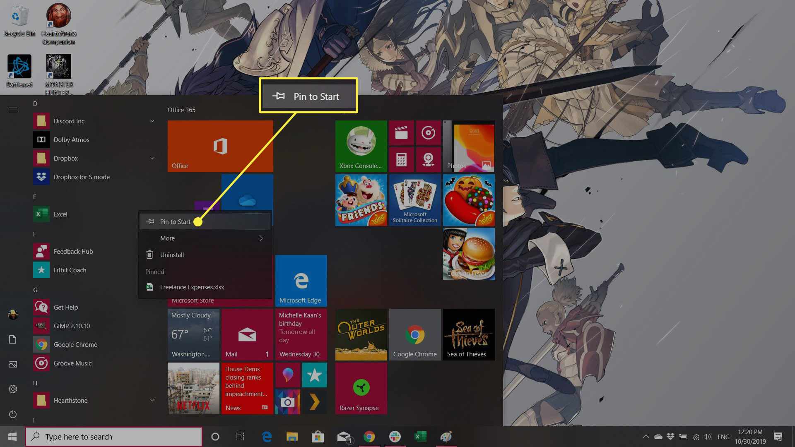Launch Google Chrome from app list
795x447 pixels.
pos(95,344)
